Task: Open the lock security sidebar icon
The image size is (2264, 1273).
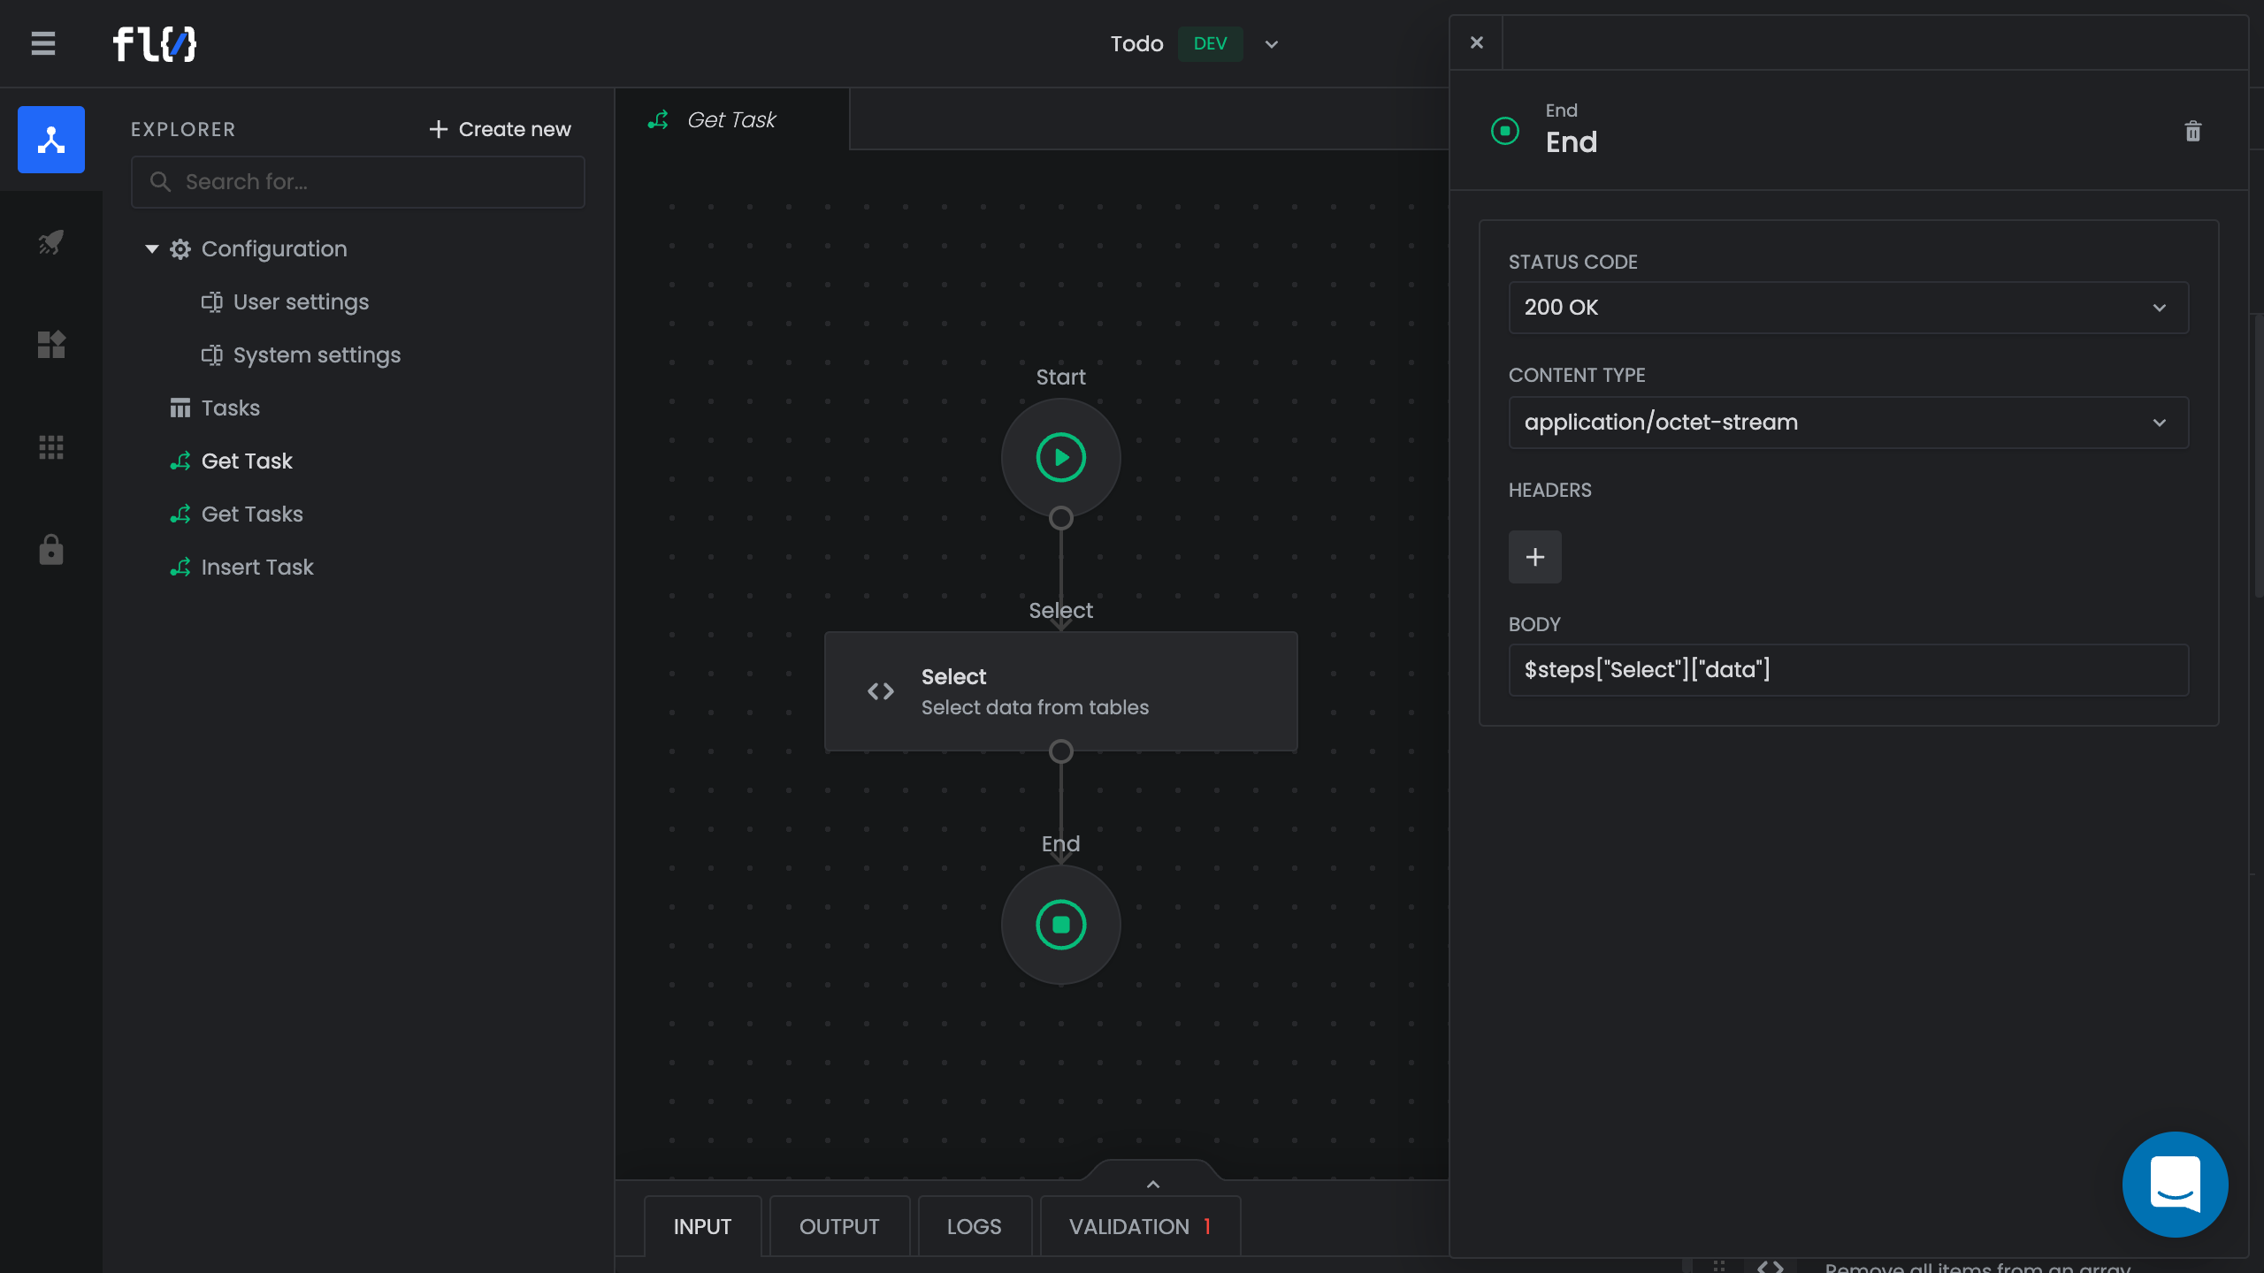Action: click(x=51, y=549)
